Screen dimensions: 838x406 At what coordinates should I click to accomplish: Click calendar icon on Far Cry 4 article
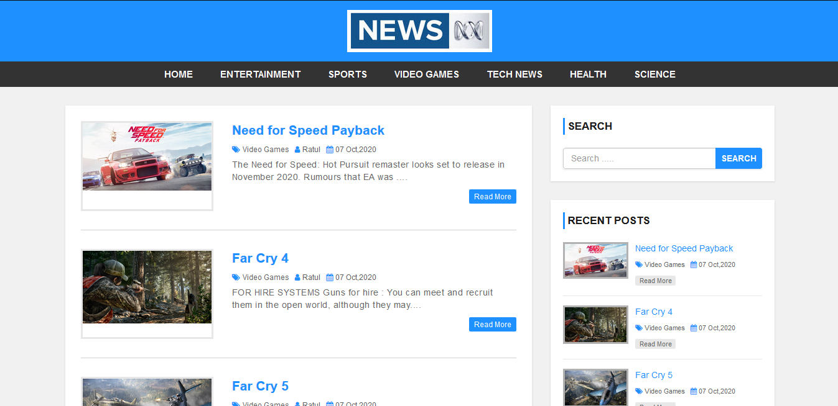pyautogui.click(x=330, y=277)
